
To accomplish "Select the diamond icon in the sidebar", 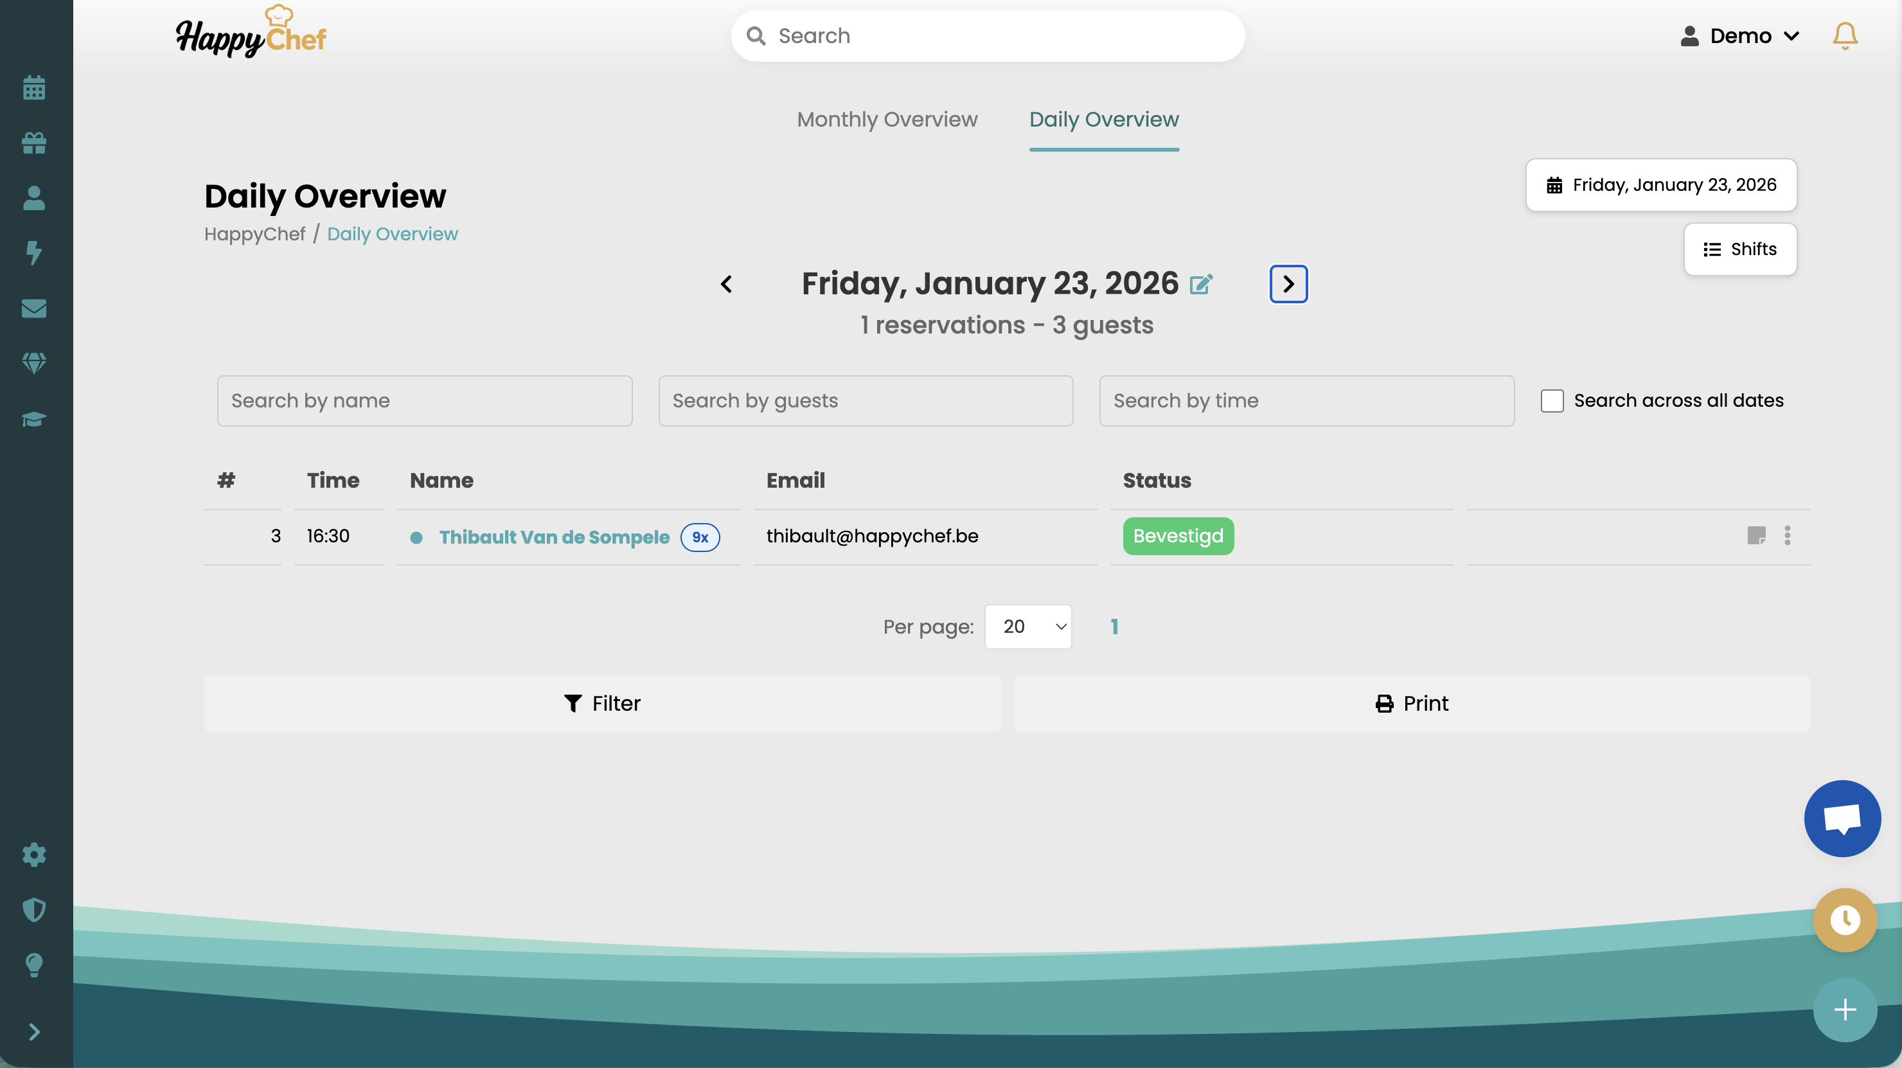I will pyautogui.click(x=34, y=363).
